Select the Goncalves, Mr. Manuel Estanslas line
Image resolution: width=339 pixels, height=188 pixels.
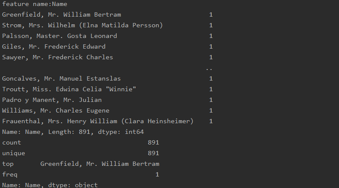pos(61,78)
